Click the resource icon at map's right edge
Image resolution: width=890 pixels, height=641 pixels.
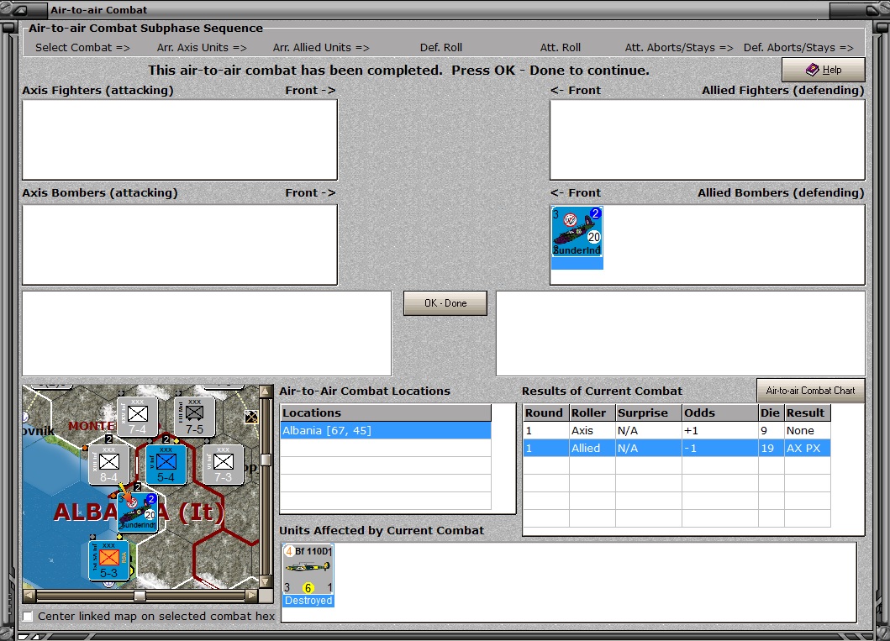click(x=250, y=417)
